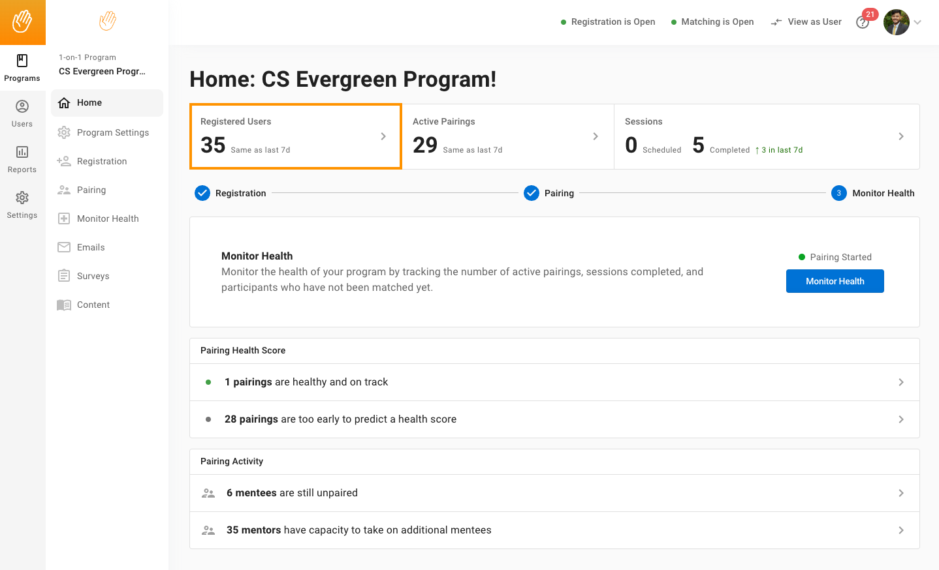Image resolution: width=939 pixels, height=570 pixels.
Task: Click the Registration step checkmark circle
Action: [x=202, y=193]
